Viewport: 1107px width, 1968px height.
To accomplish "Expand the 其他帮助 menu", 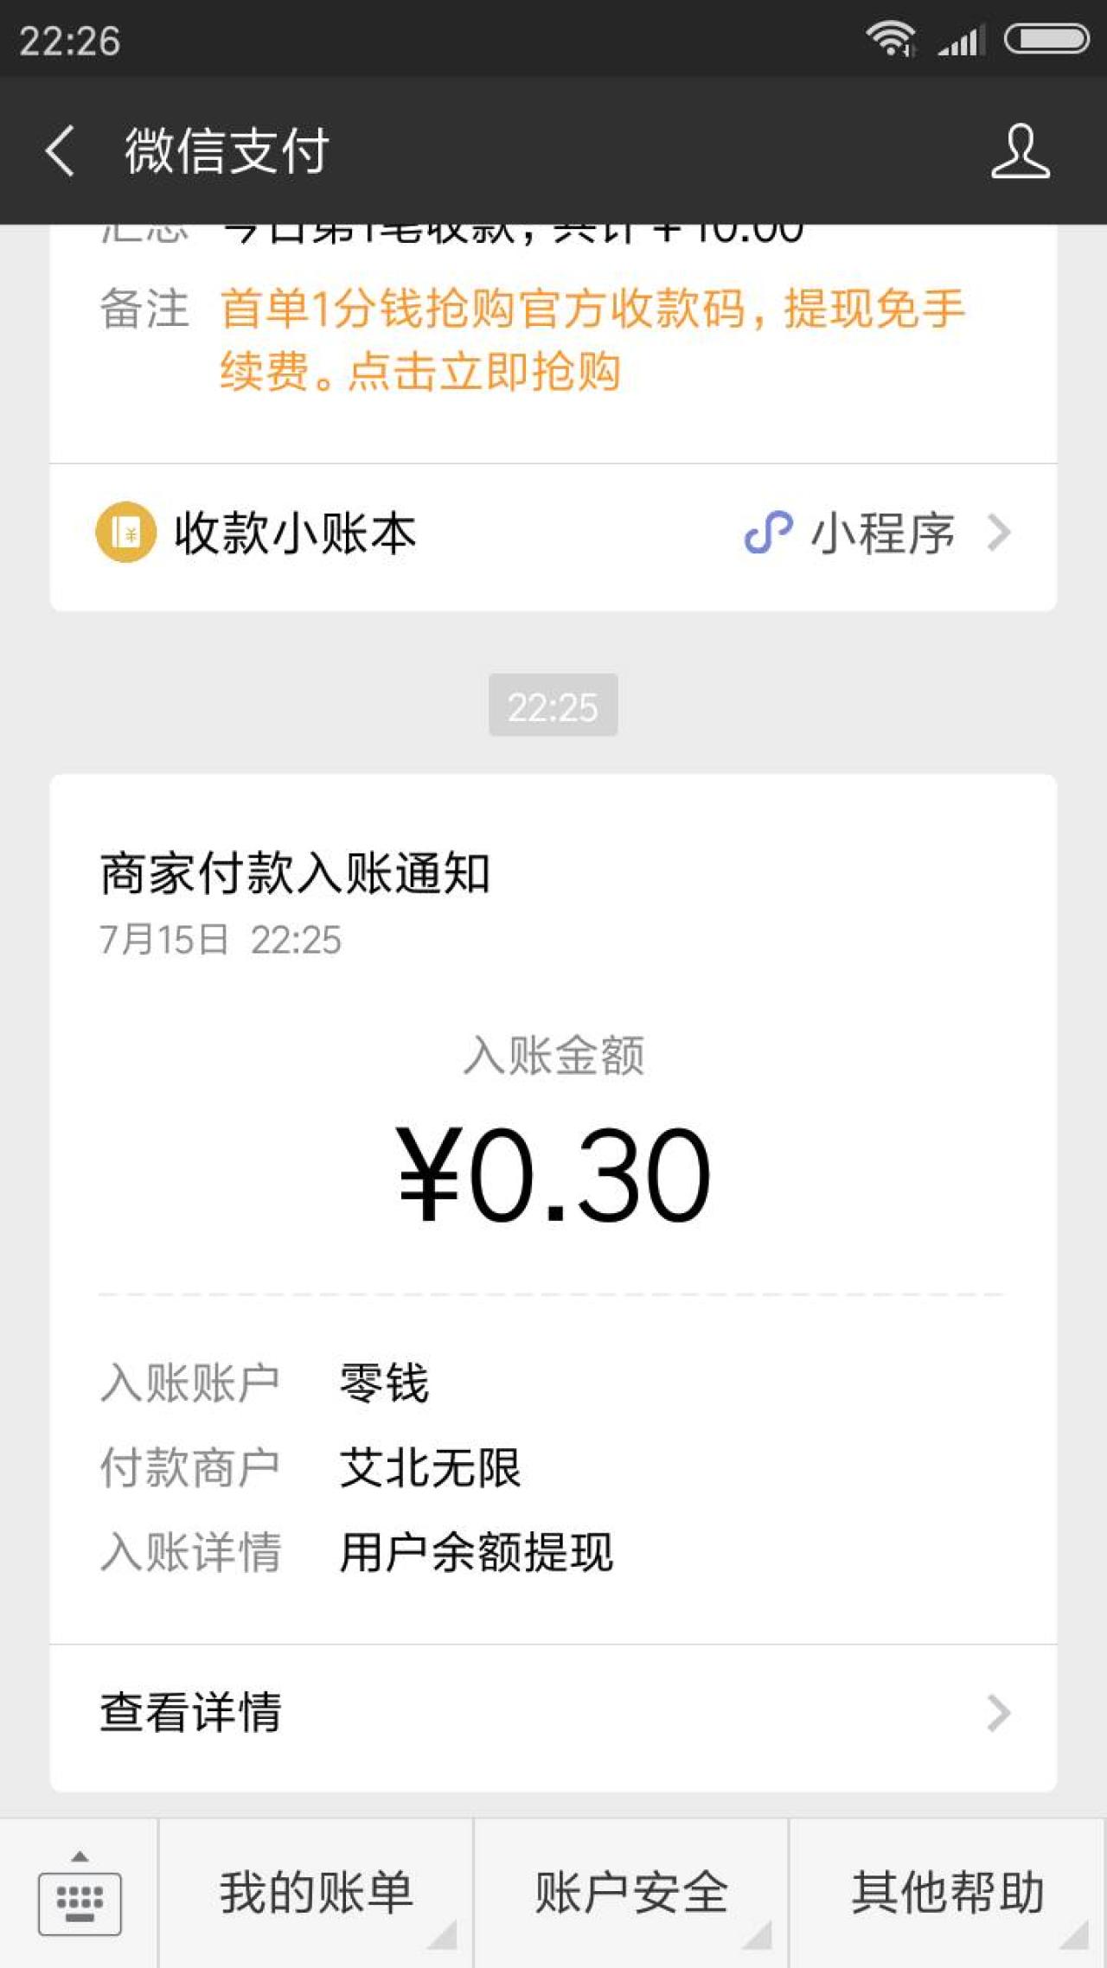I will pyautogui.click(x=948, y=1894).
